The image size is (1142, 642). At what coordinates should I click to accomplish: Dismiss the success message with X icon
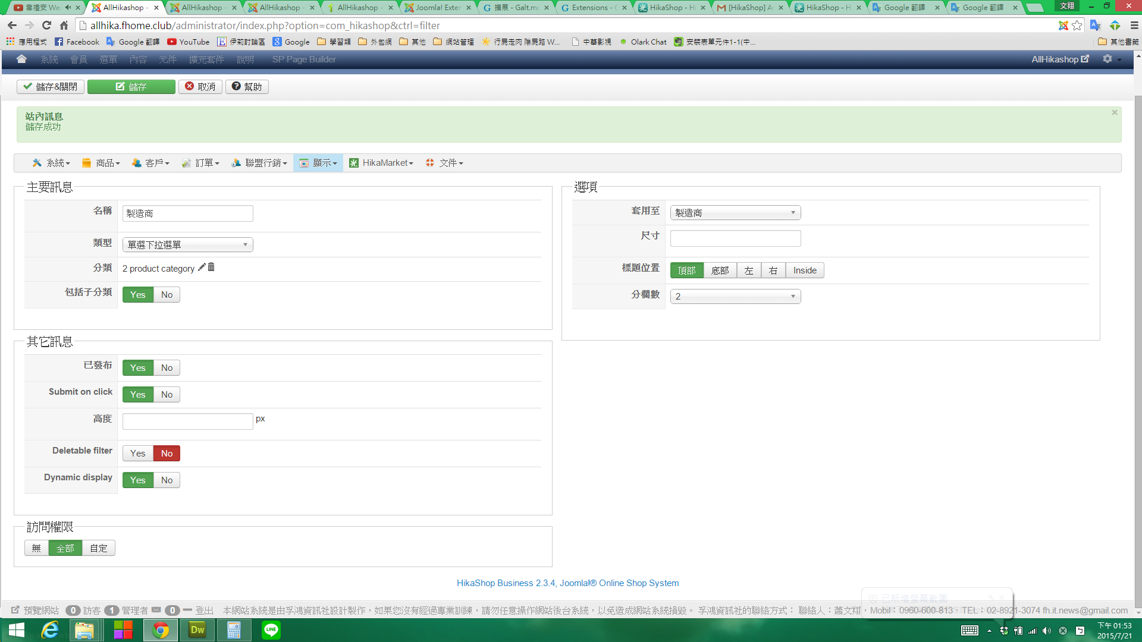(1115, 112)
